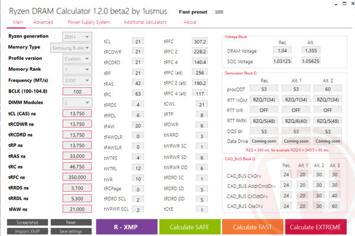
Task: Expand the Profile version dropdown
Action: (x=77, y=59)
